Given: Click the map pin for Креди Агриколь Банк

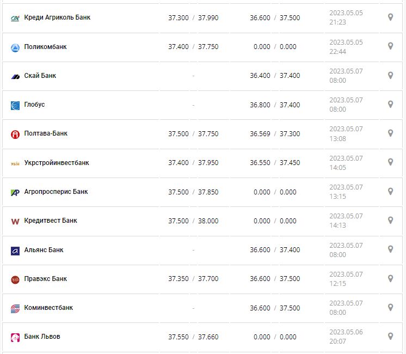Looking at the screenshot, I should 390,17.
